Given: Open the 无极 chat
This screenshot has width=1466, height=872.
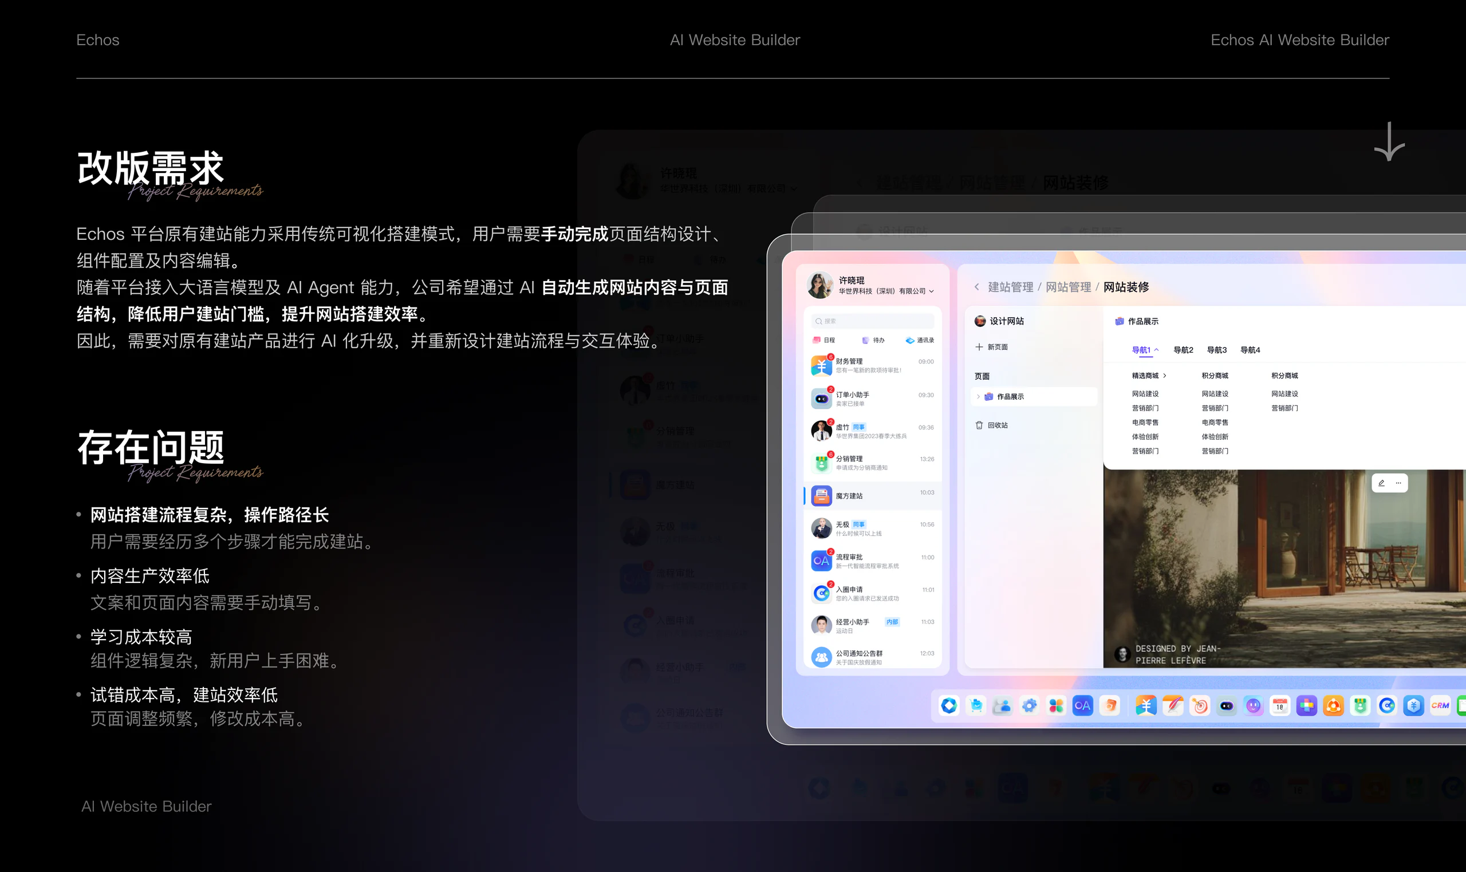Looking at the screenshot, I should point(873,528).
